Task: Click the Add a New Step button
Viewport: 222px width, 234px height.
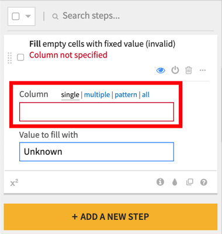Action: pyautogui.click(x=110, y=217)
